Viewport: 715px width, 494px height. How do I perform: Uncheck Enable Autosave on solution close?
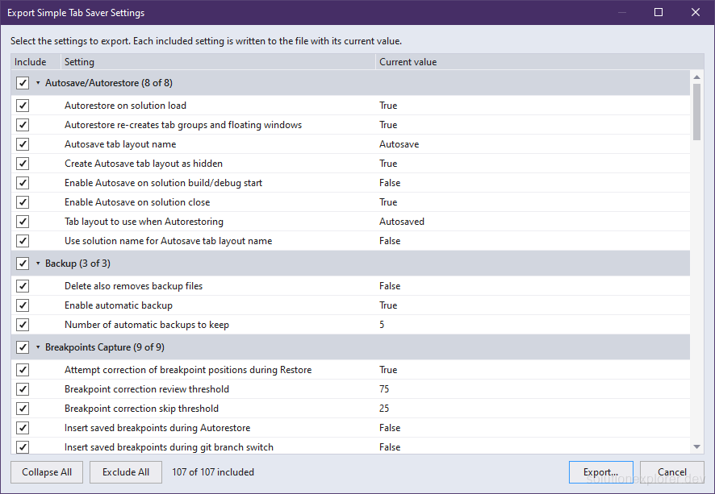click(x=23, y=202)
